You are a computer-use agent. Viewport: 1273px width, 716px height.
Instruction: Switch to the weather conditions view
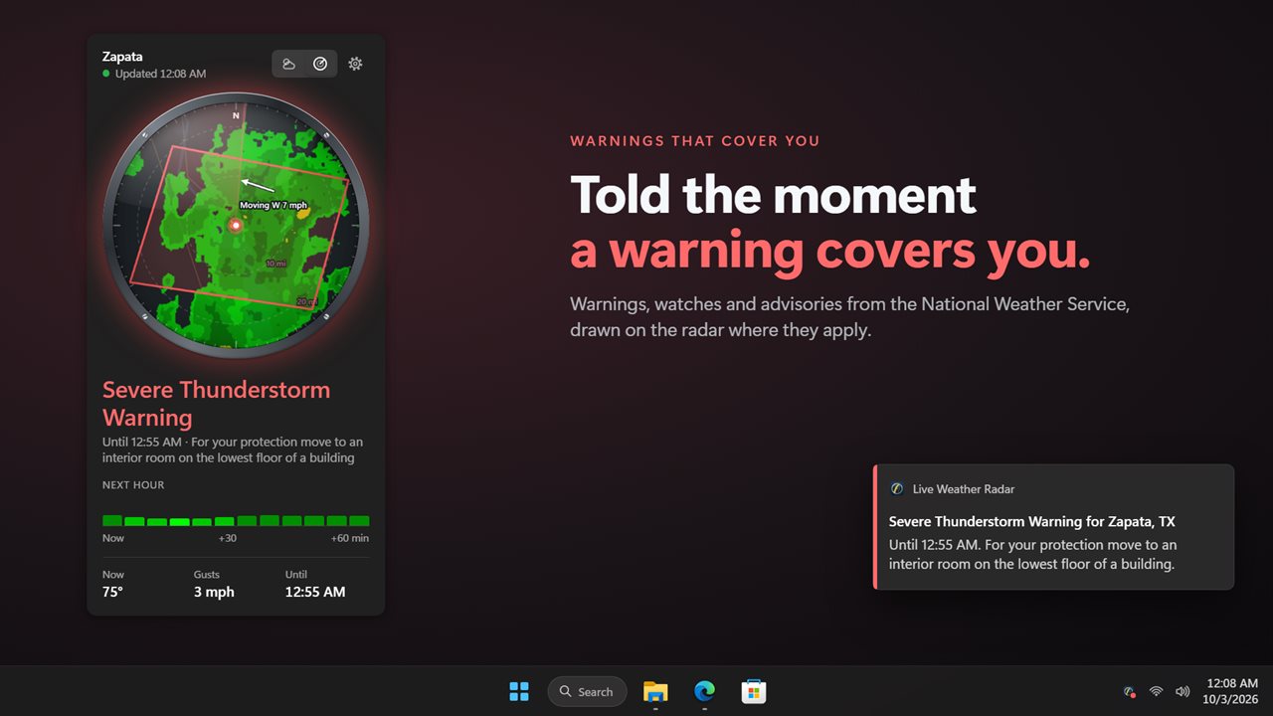pyautogui.click(x=288, y=64)
